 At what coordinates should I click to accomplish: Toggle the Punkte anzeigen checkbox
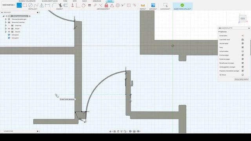[x=242, y=59]
